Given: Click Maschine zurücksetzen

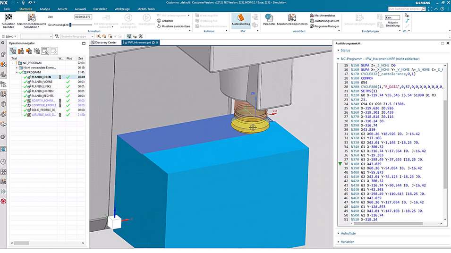Looking at the screenshot, I should (x=173, y=26).
